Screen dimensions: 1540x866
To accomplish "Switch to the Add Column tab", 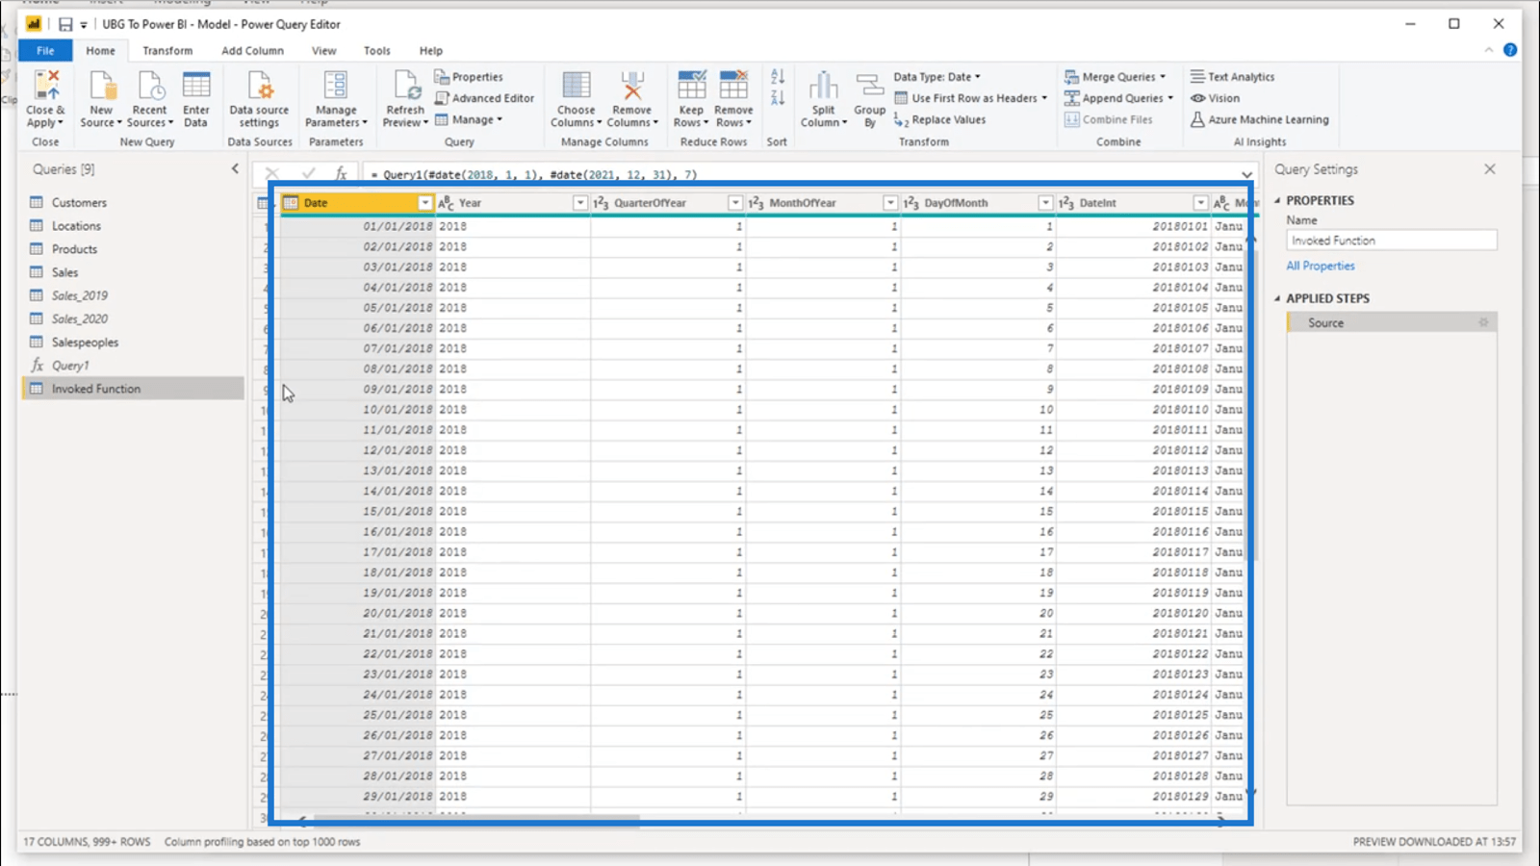I will (x=252, y=51).
